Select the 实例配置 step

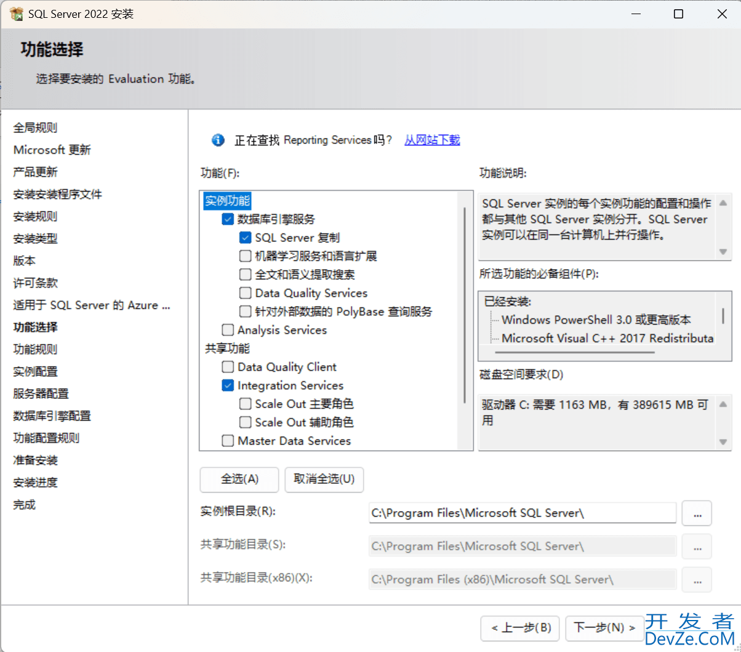pyautogui.click(x=35, y=371)
